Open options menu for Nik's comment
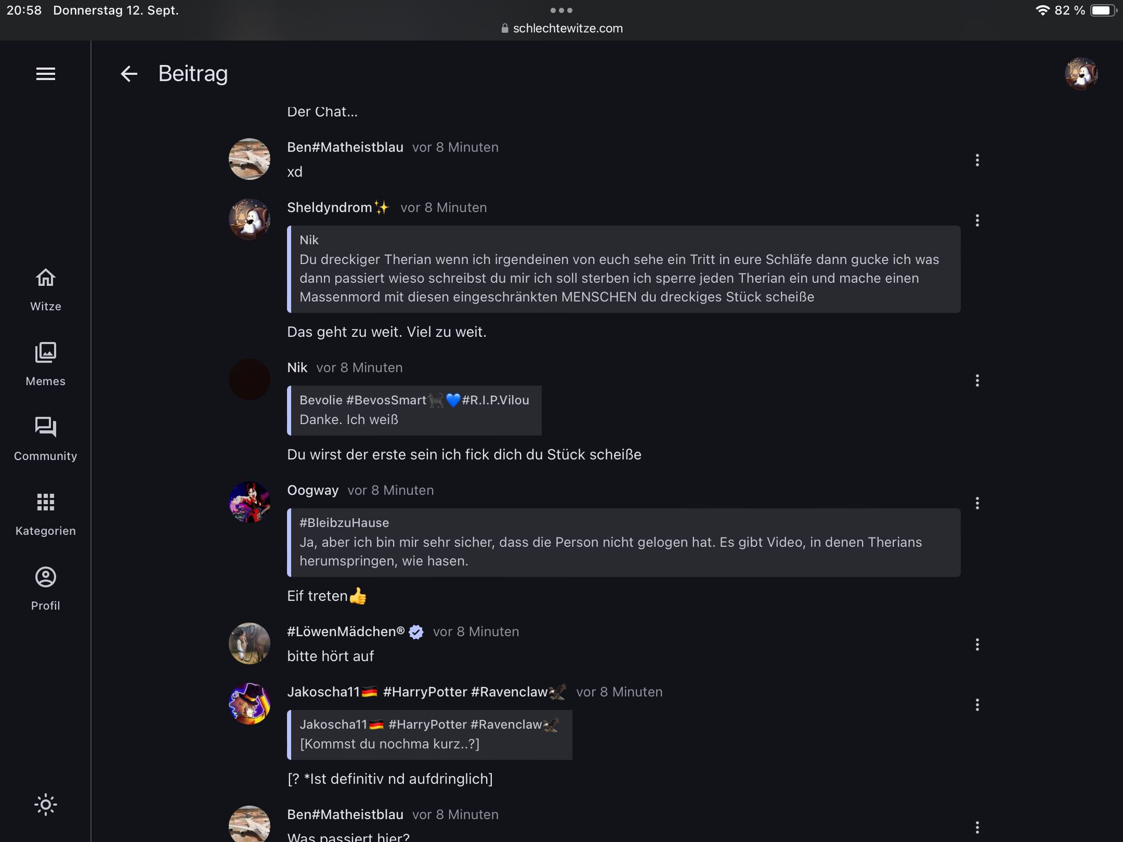1123x842 pixels. 977,381
